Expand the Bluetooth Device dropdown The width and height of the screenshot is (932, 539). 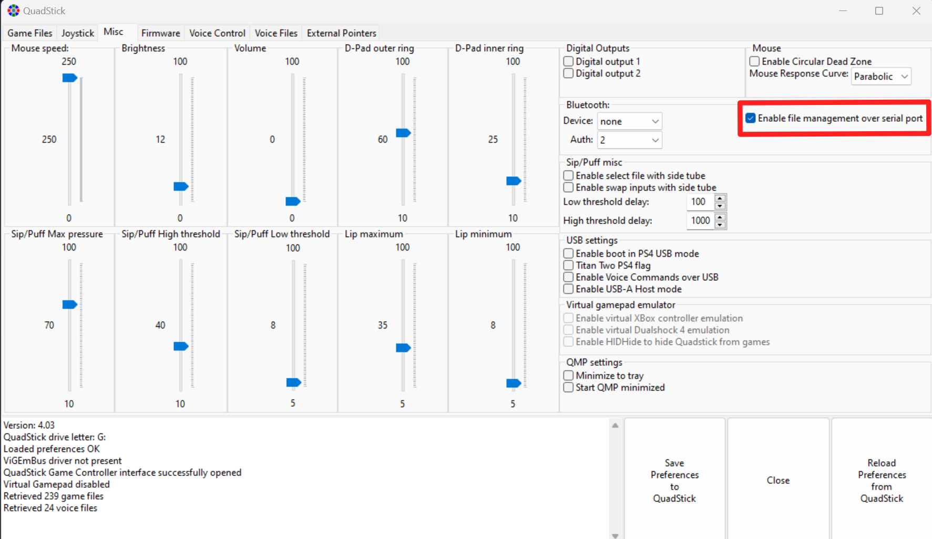point(629,121)
